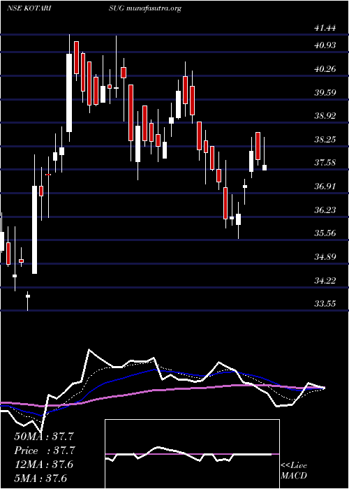Image resolution: width=349 pixels, height=489 pixels.
Task: Click the <<Live MACD label
Action: point(294,471)
